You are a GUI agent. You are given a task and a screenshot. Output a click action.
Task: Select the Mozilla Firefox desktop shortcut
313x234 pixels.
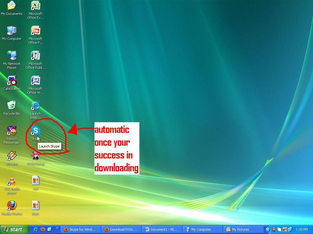coord(12,208)
